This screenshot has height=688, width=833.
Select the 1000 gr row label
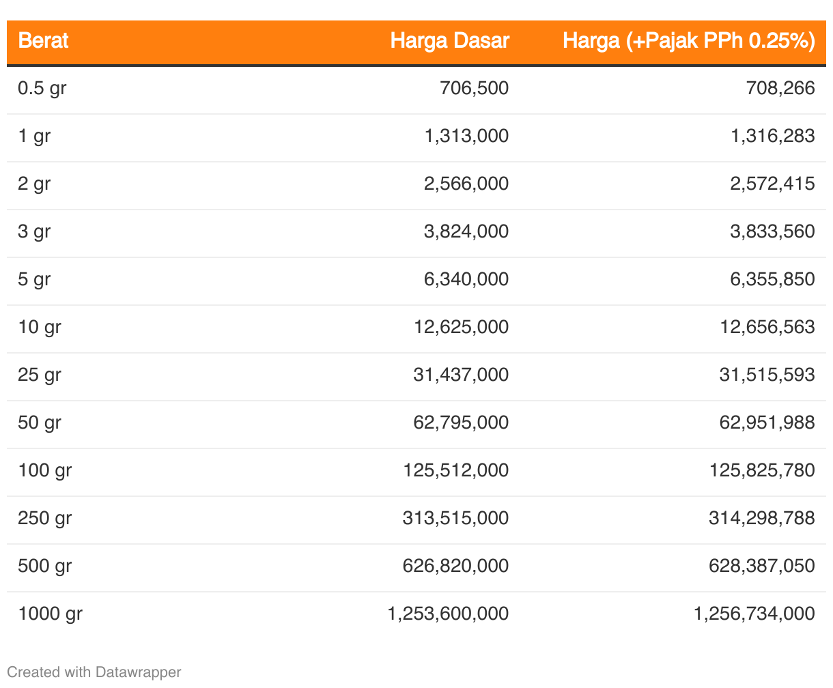pos(51,614)
